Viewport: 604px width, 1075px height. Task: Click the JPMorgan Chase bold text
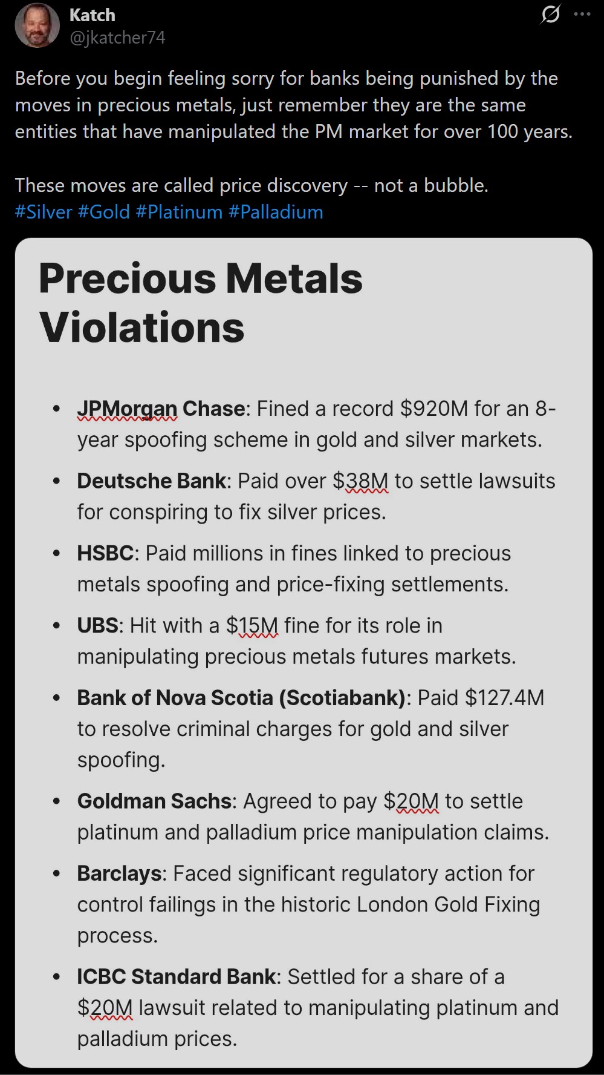pos(161,409)
